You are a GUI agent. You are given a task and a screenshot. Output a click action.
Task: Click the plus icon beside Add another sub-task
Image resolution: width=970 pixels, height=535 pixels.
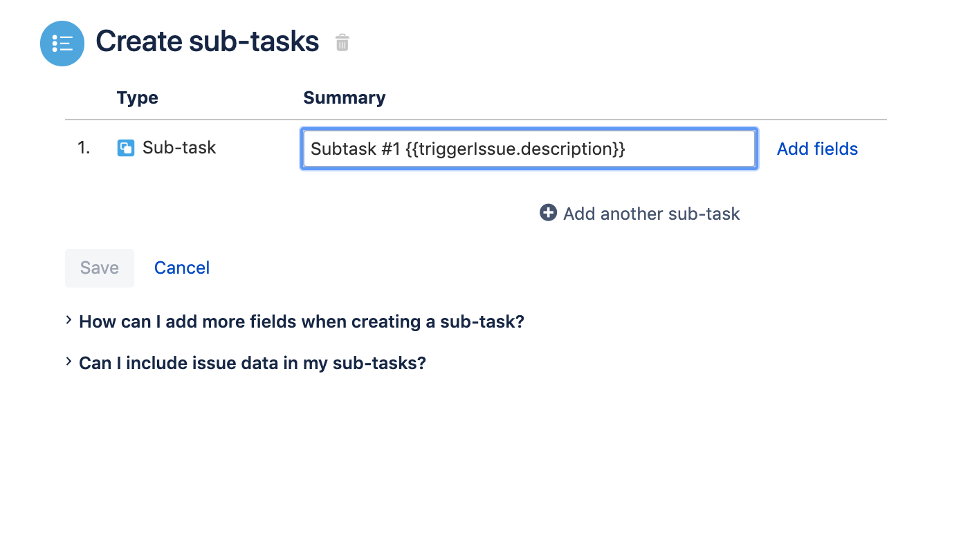[547, 213]
